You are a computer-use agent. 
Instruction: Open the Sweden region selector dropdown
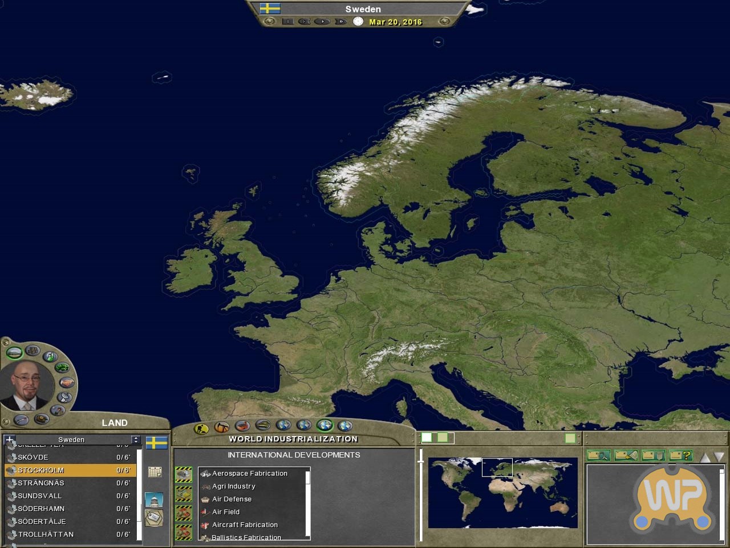tap(135, 440)
